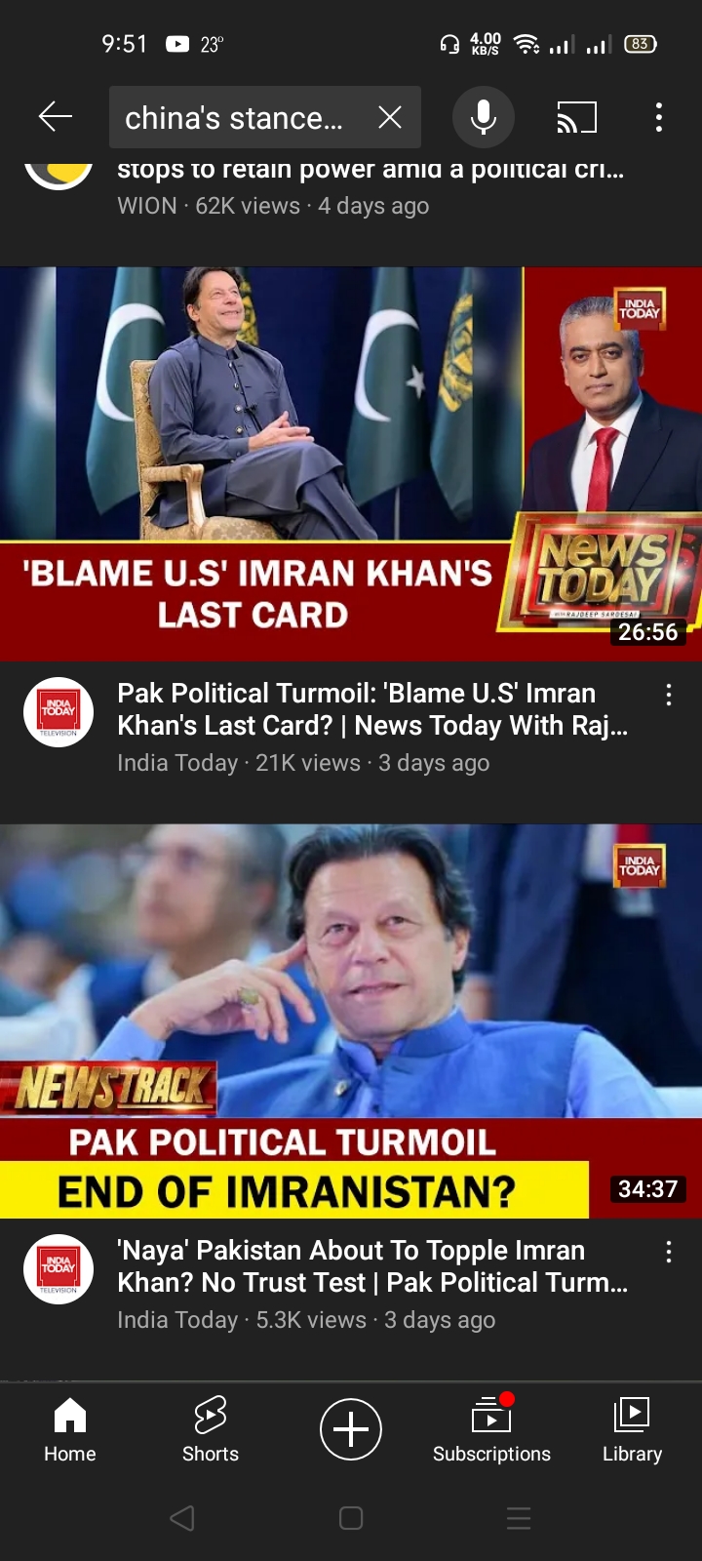
Task: Open 'Naya' Pakistan About To Topple title
Action: point(372,1266)
